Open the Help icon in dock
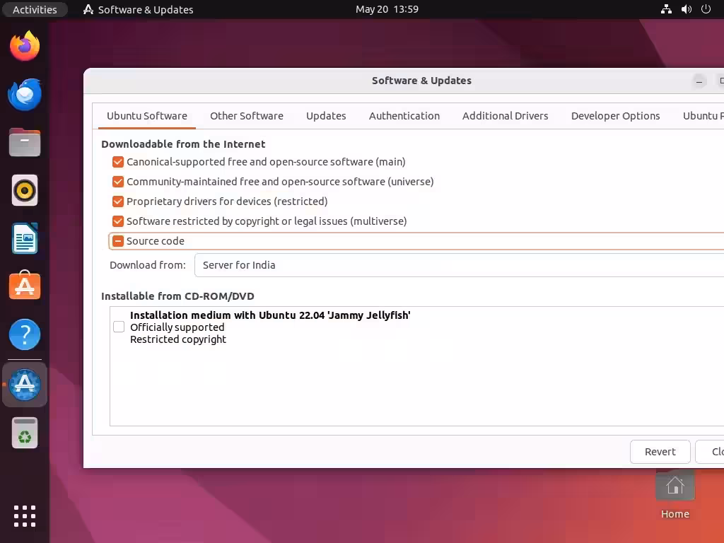The width and height of the screenshot is (724, 543). [25, 334]
